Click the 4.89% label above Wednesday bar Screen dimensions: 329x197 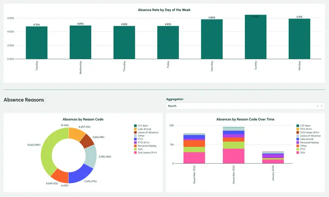pos(80,24)
